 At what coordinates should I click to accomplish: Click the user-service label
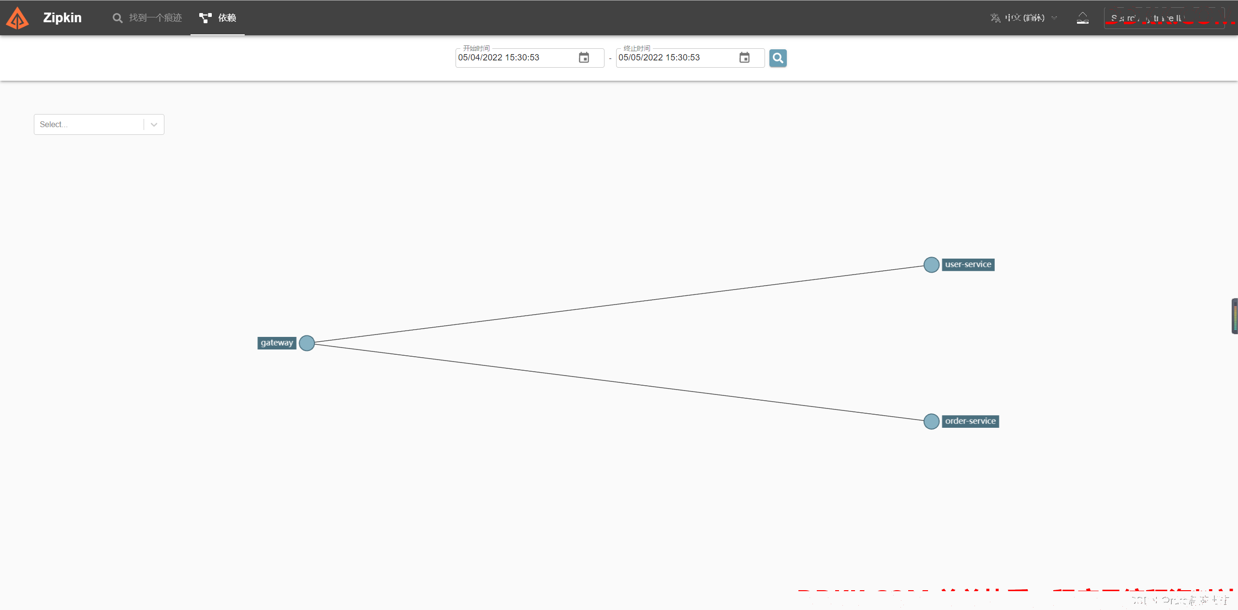coord(968,265)
